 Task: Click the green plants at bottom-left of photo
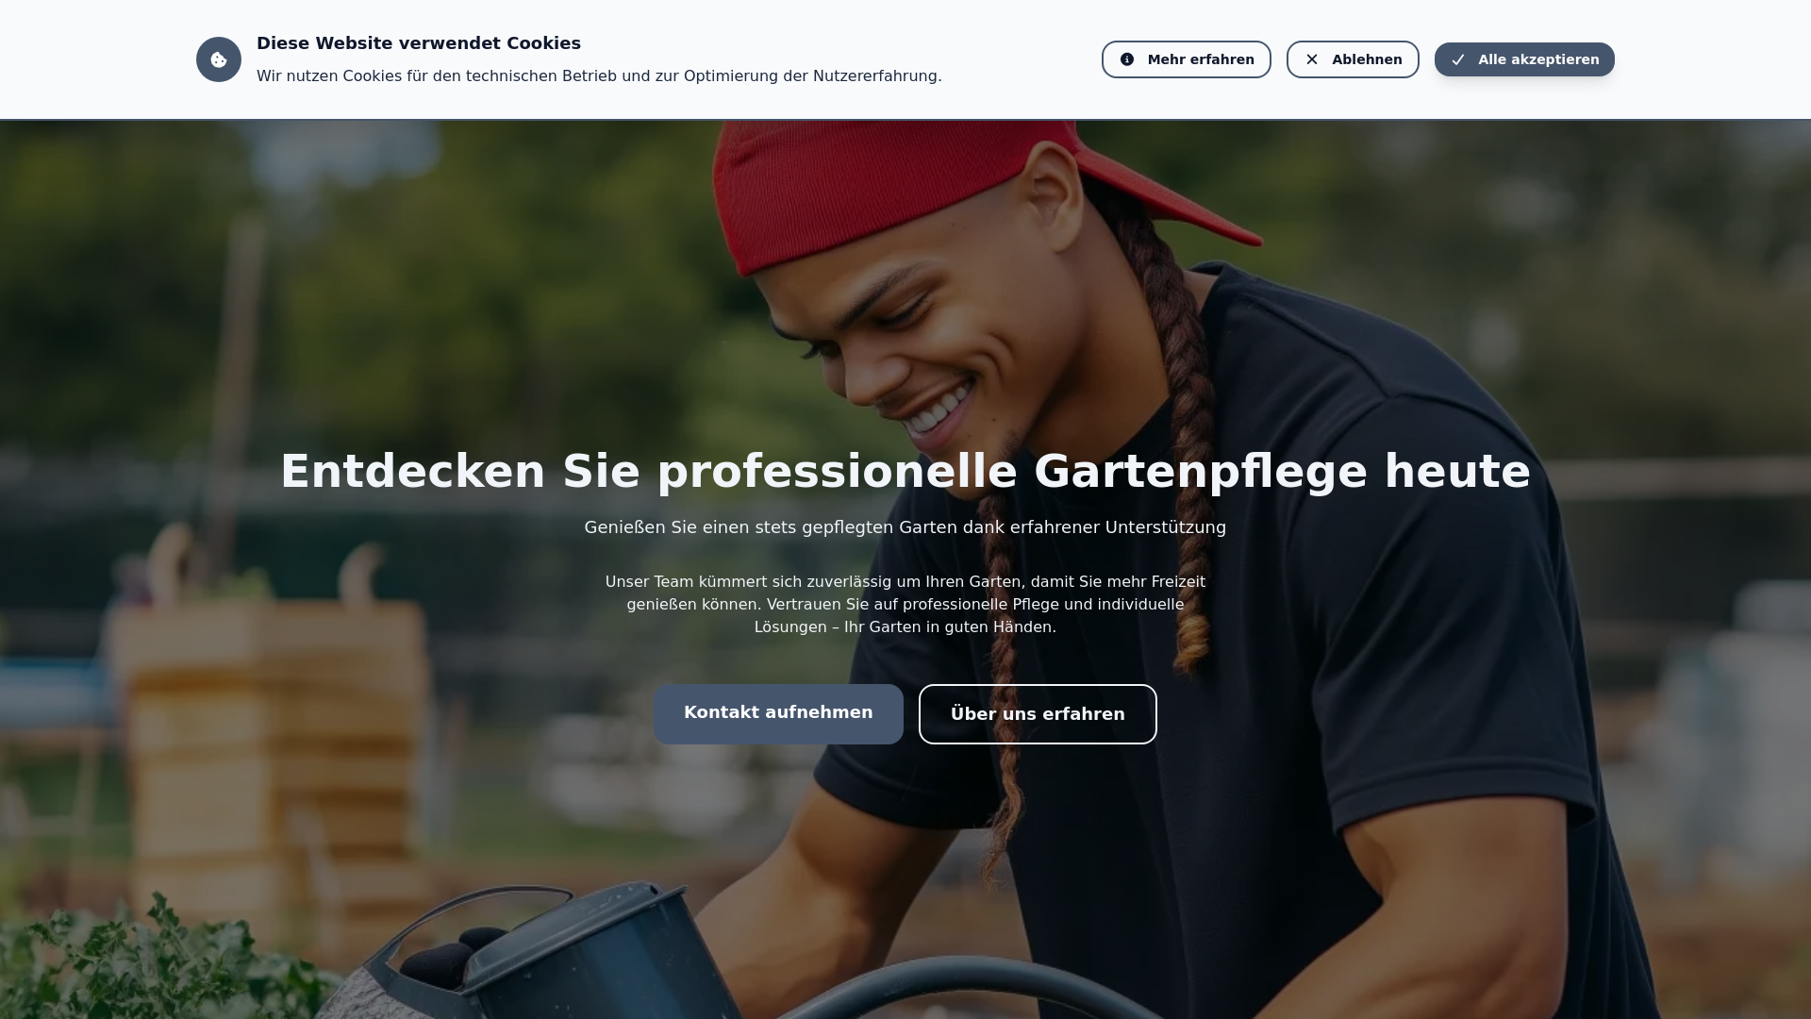click(x=141, y=962)
